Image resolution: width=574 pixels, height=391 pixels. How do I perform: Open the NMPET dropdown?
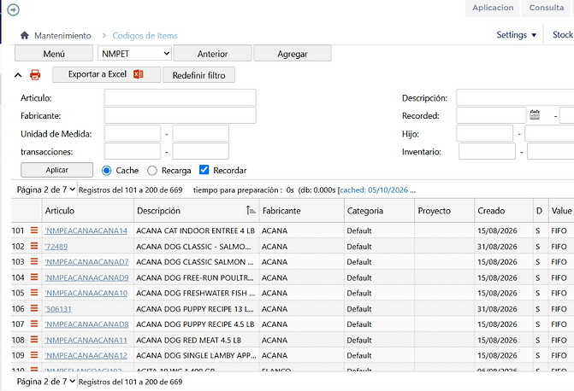click(x=134, y=54)
